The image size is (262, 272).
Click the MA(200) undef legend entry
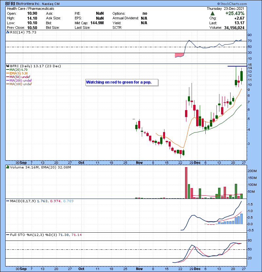19,81
